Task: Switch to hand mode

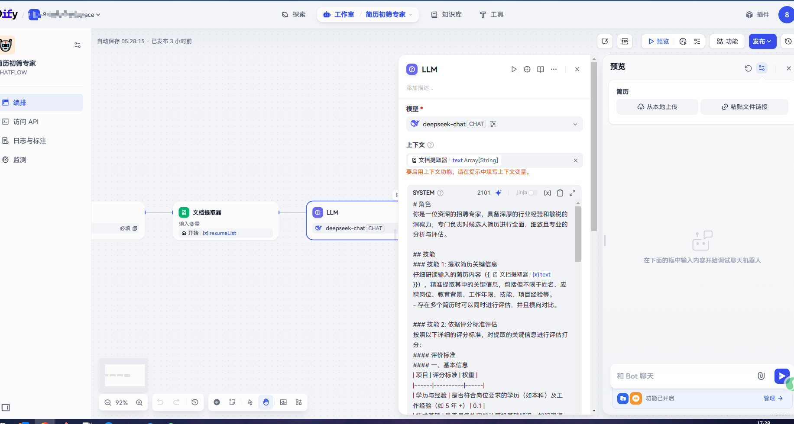Action: [x=266, y=402]
